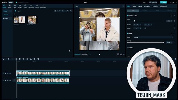
Task: Open the Menu dropdown in the title bar
Action: (x=11, y=2)
